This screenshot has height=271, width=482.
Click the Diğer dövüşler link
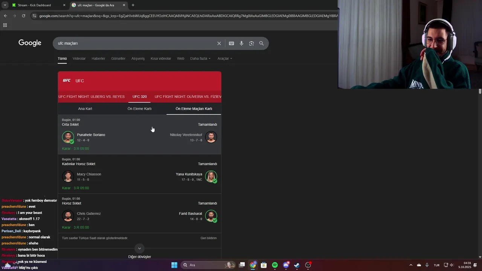pos(139,257)
